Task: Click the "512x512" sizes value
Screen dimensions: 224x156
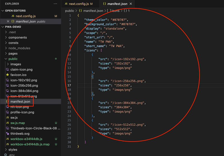Action: click(122, 129)
